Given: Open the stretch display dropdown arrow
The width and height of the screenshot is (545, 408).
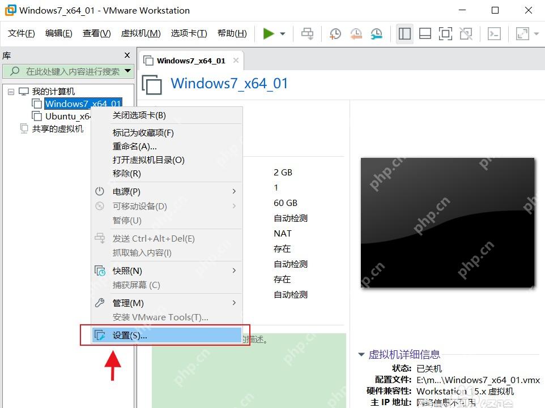Looking at the screenshot, I should pos(537,34).
